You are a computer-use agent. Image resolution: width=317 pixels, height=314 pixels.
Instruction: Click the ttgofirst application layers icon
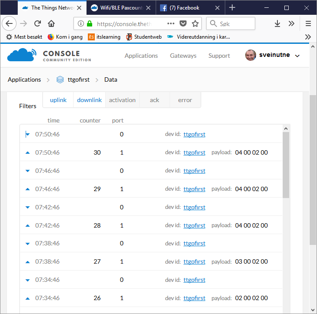pyautogui.click(x=60, y=79)
